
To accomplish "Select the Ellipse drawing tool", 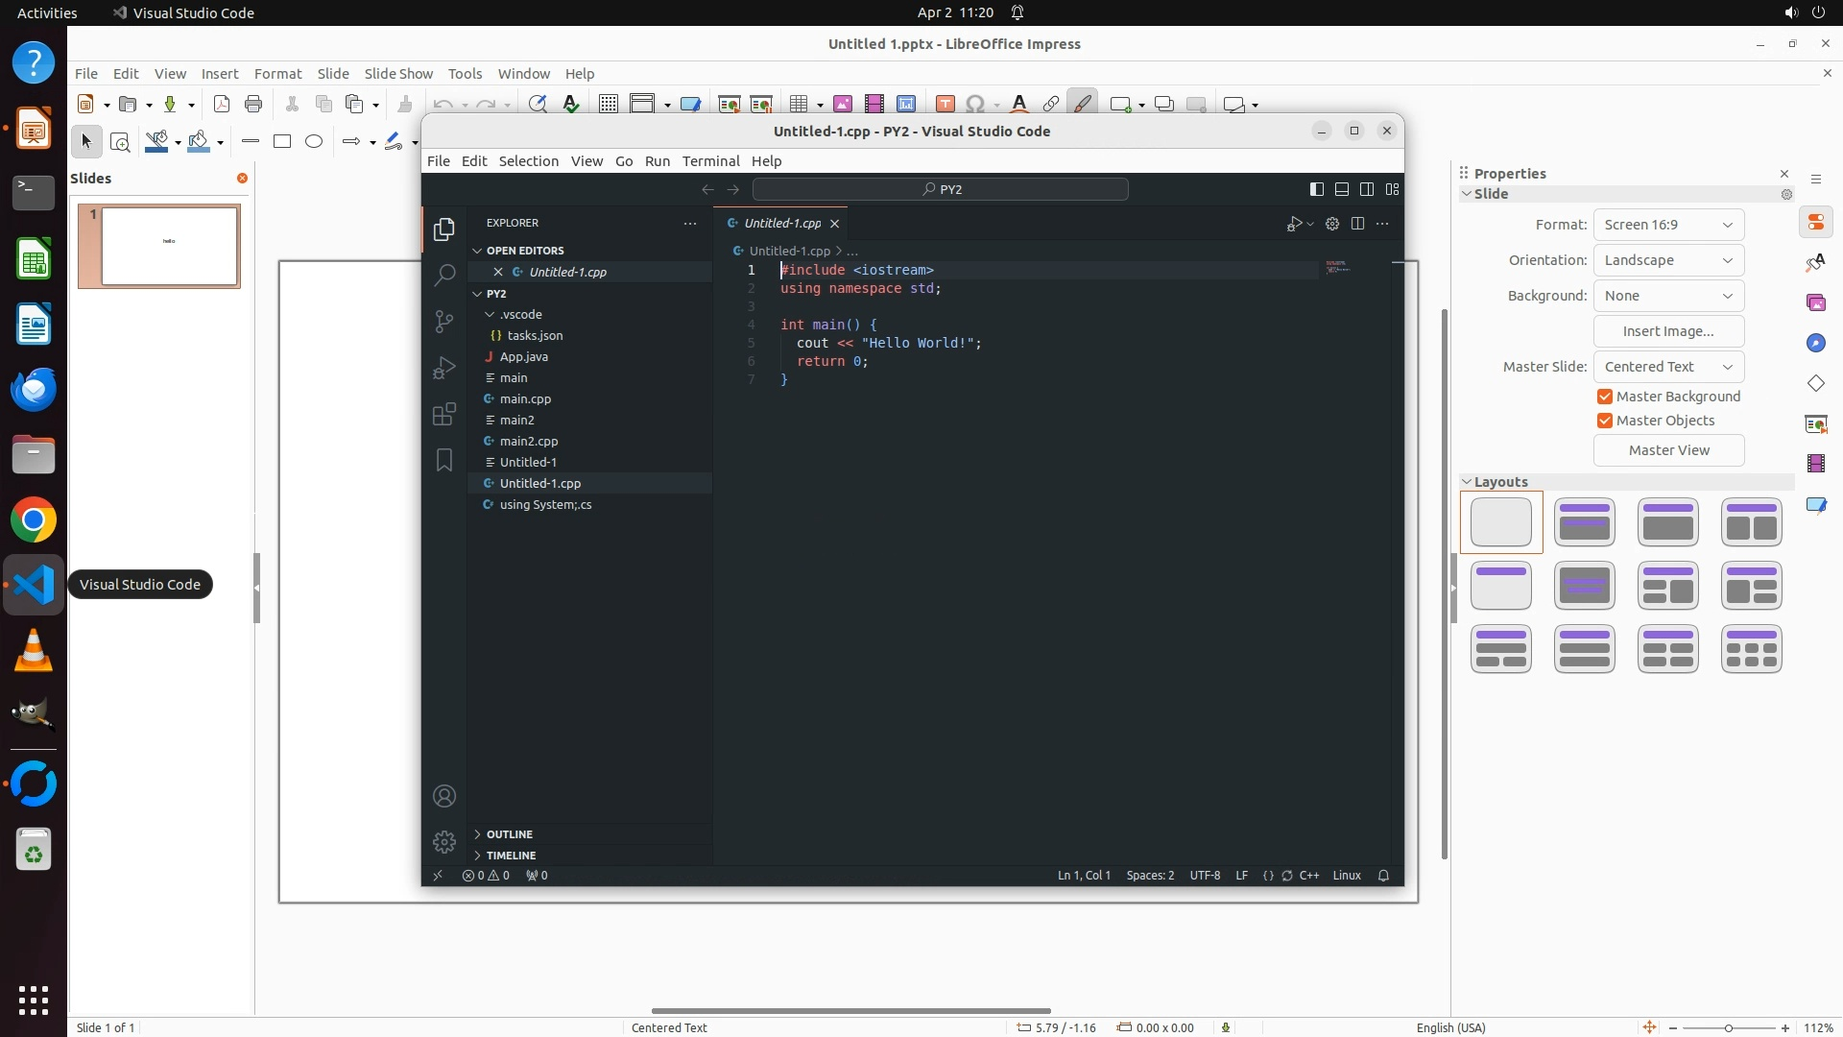I will [314, 142].
